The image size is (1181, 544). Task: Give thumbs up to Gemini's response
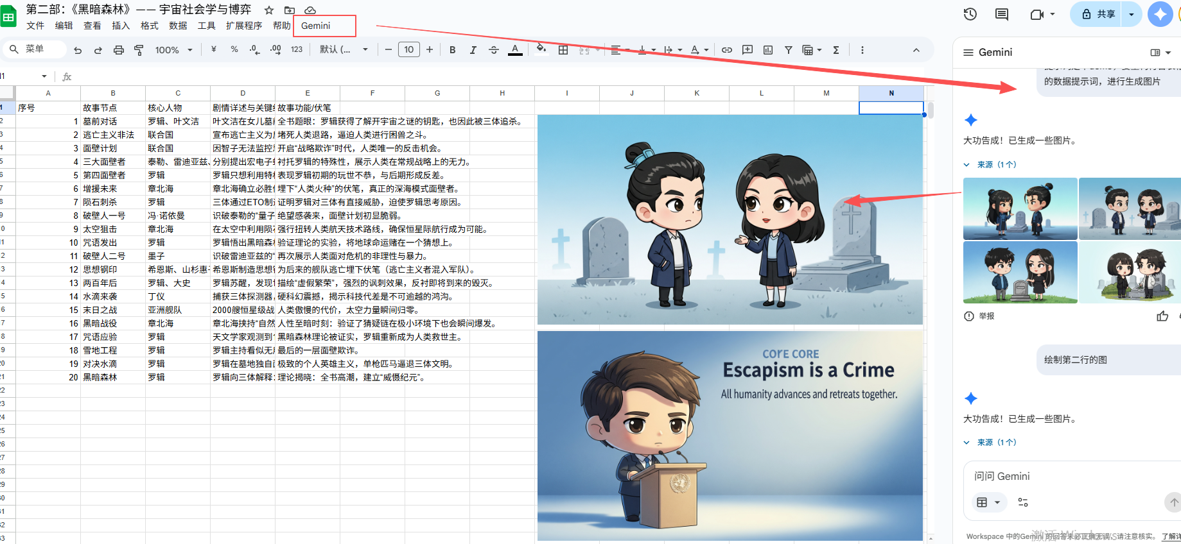[x=1162, y=316]
